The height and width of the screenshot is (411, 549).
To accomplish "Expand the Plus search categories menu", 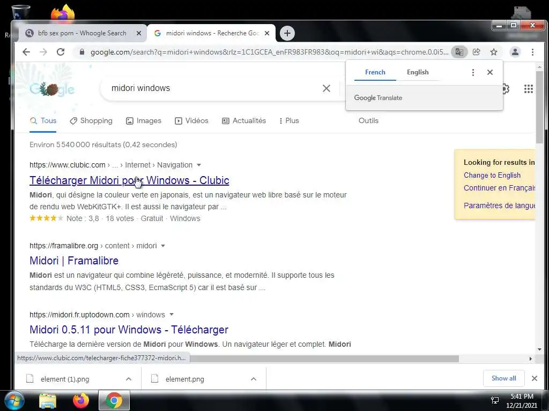I will [x=289, y=121].
